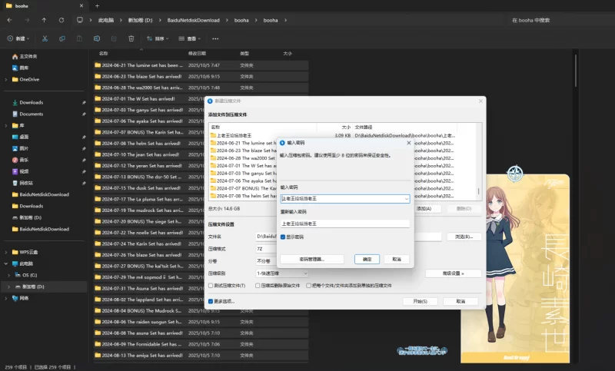The height and width of the screenshot is (371, 615).
Task: Click the Delete trash can icon
Action: [x=131, y=38]
